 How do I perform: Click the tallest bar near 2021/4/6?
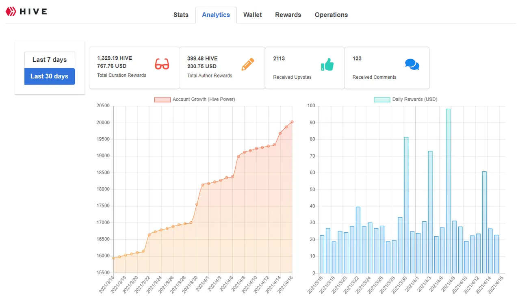[448, 191]
